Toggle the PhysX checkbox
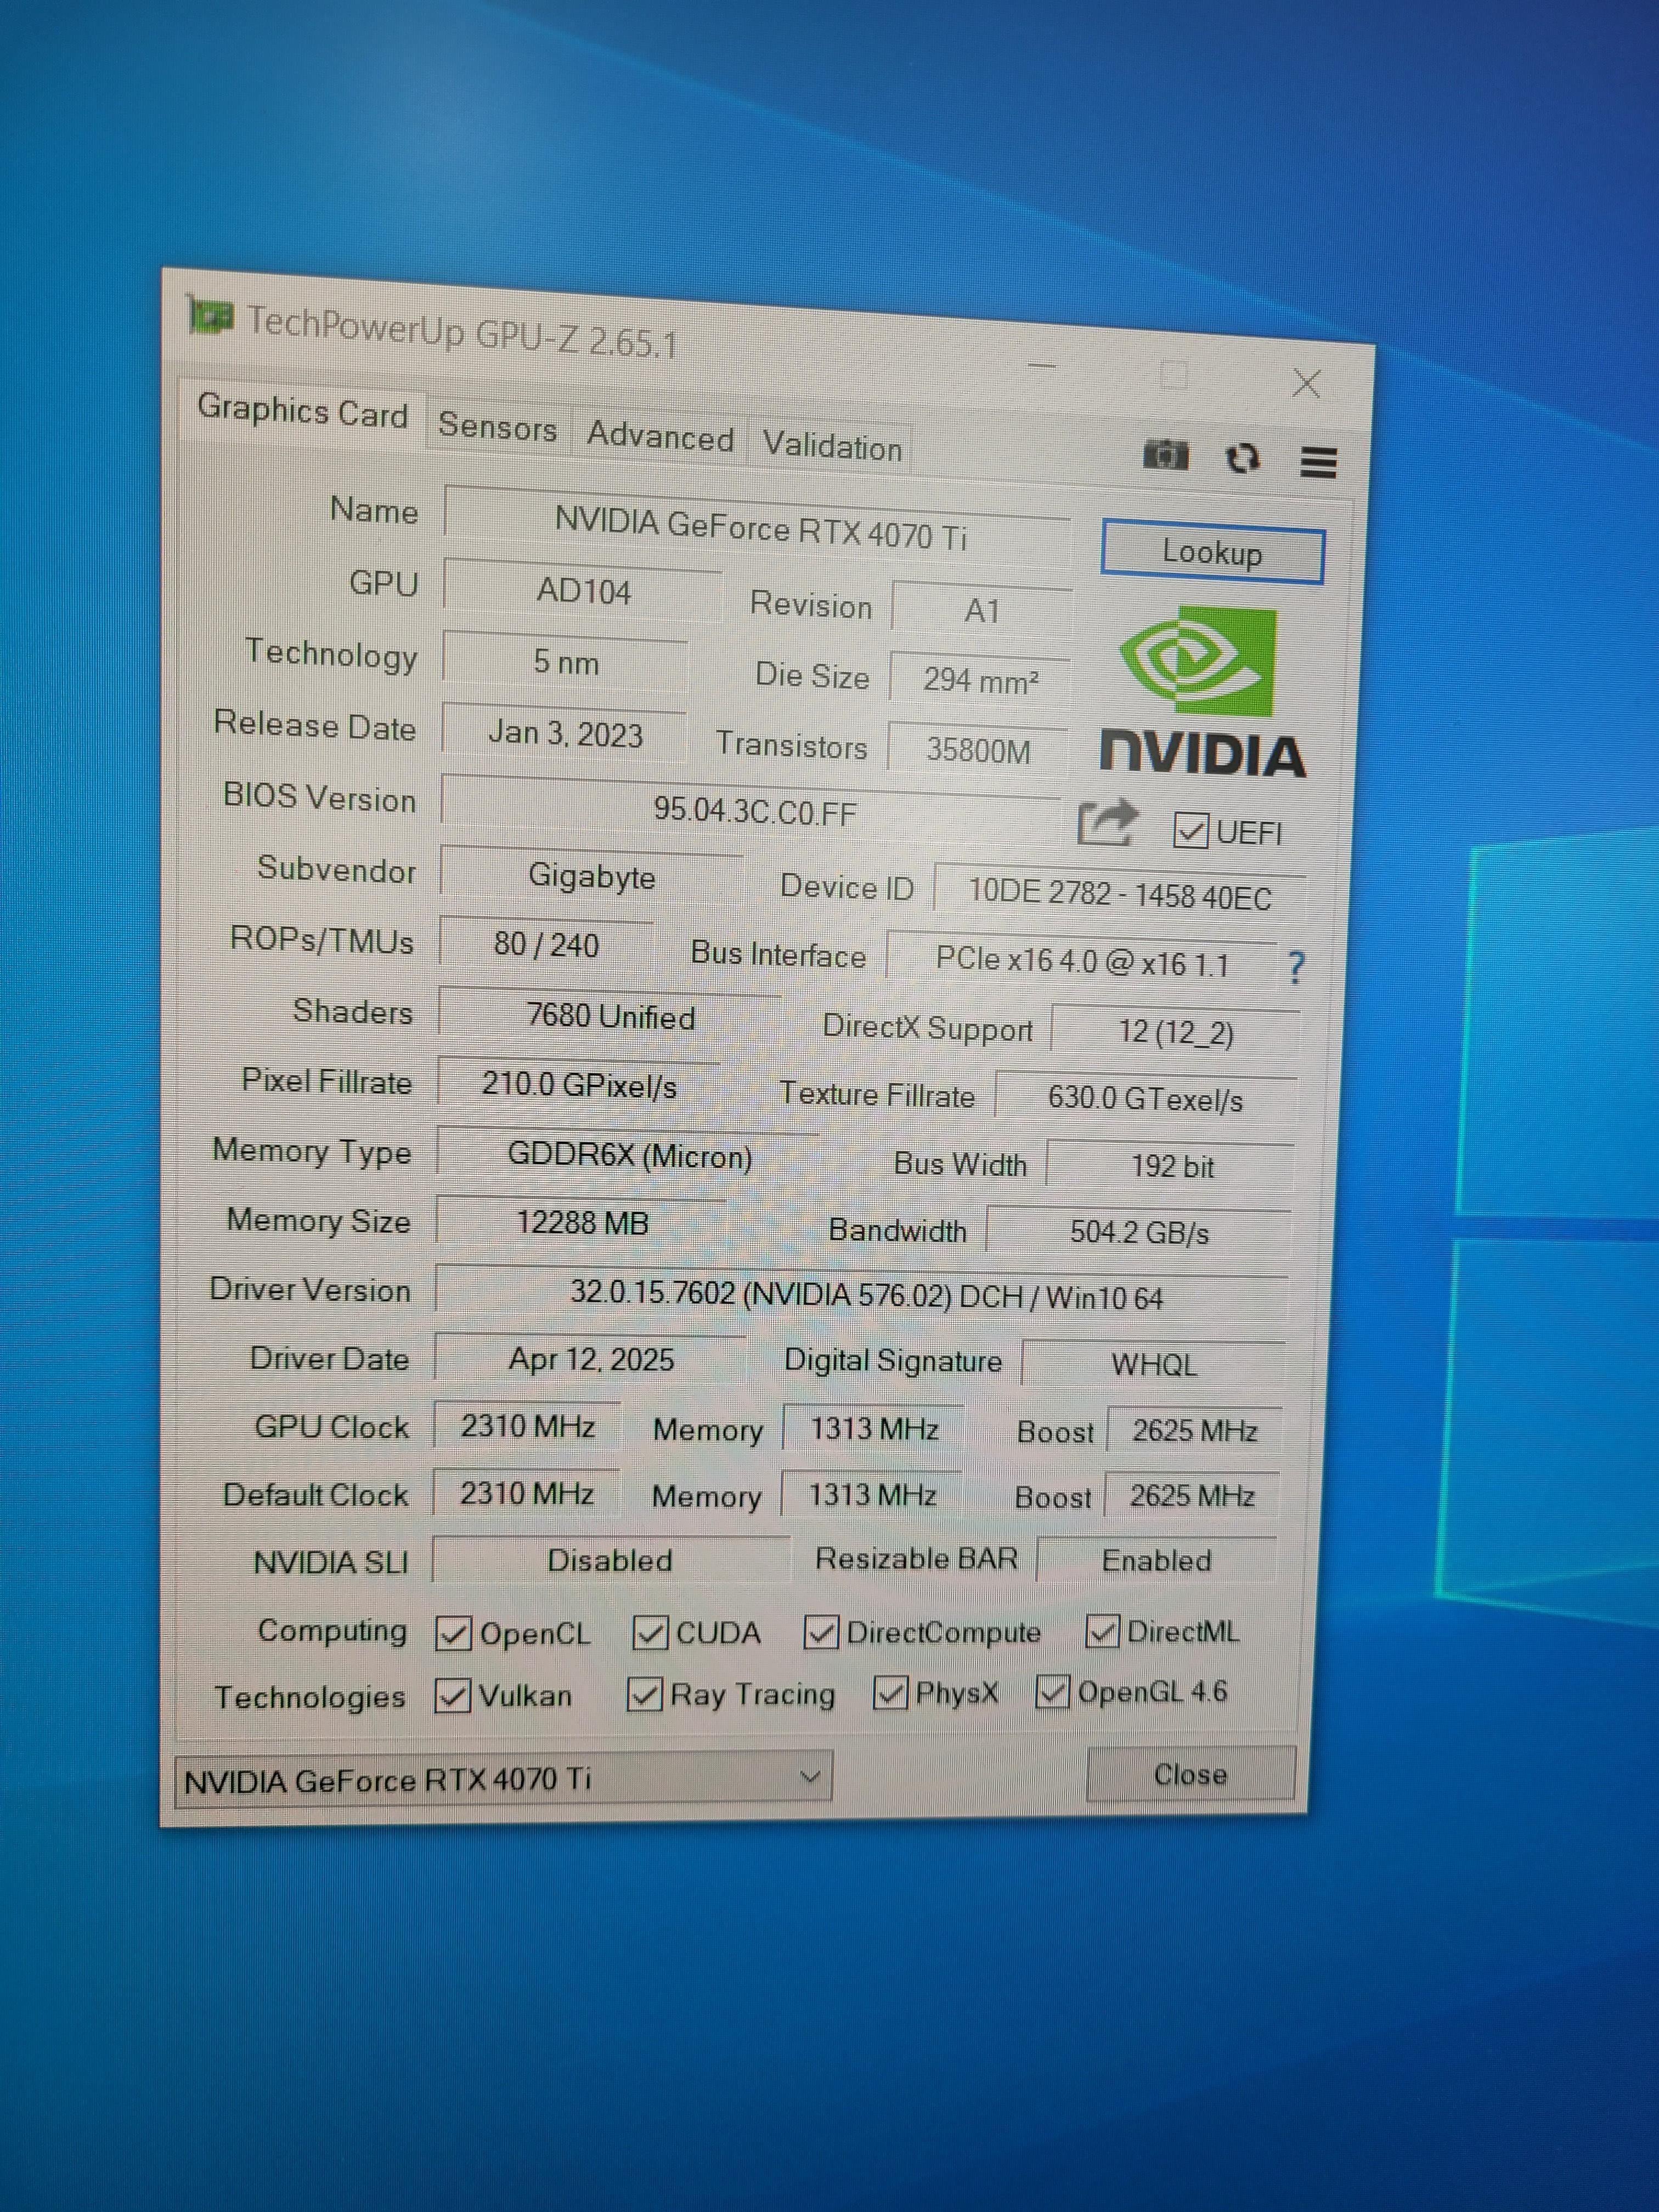This screenshot has height=2212, width=1659. click(890, 1693)
